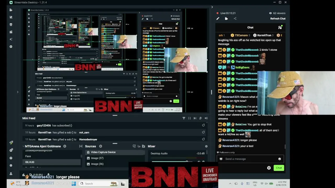Viewport: 335px width, 188px height.
Task: Click the Send a message input field
Action: [250, 159]
